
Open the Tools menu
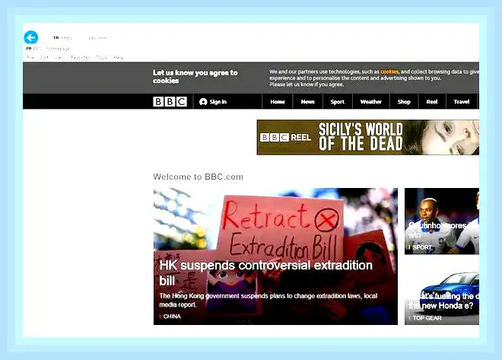pyautogui.click(x=102, y=57)
